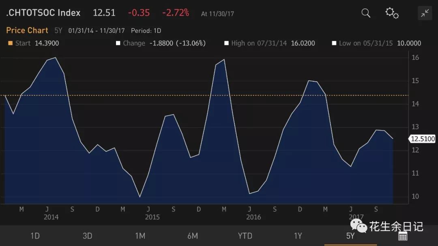This screenshot has height=246, width=438.
Task: Open chart settings via the gear icon
Action: pos(392,13)
